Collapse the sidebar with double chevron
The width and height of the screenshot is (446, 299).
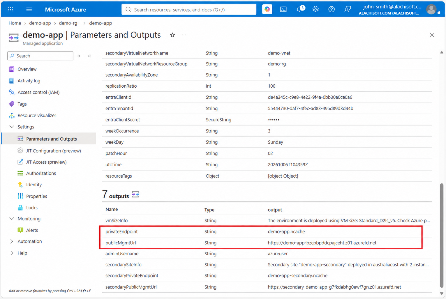(x=89, y=56)
